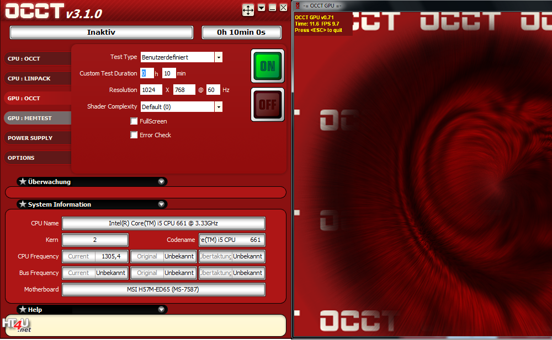552x340 pixels.
Task: Collapse the Help section arrow
Action: [161, 309]
